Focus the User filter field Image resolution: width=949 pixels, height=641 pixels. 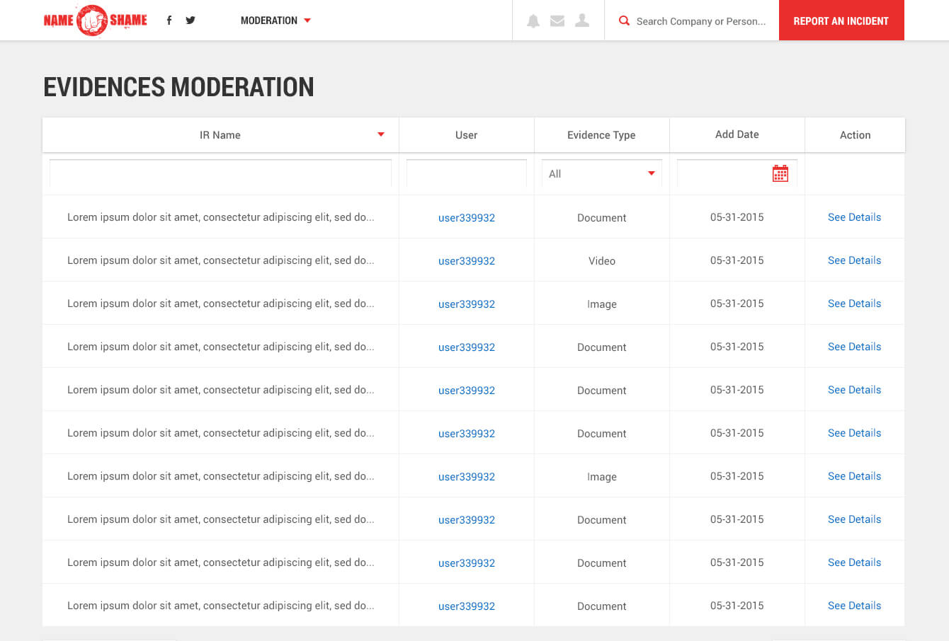(x=467, y=173)
